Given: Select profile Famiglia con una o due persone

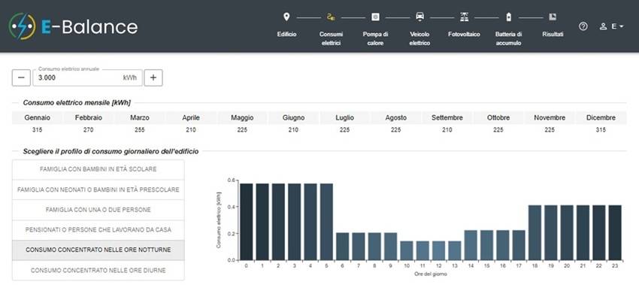Looking at the screenshot, I should click(98, 210).
